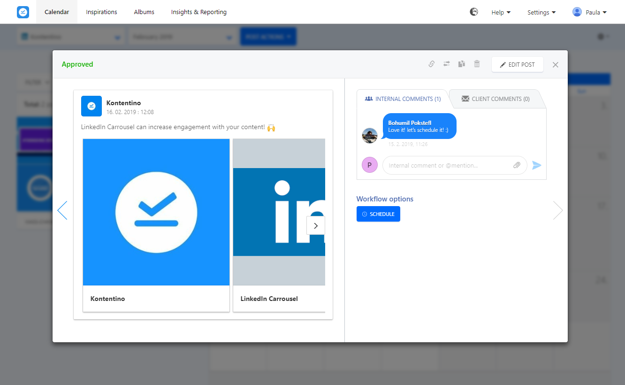Click the Kontentino logo in the top bar
Viewport: 625px width, 385px height.
pyautogui.click(x=23, y=12)
